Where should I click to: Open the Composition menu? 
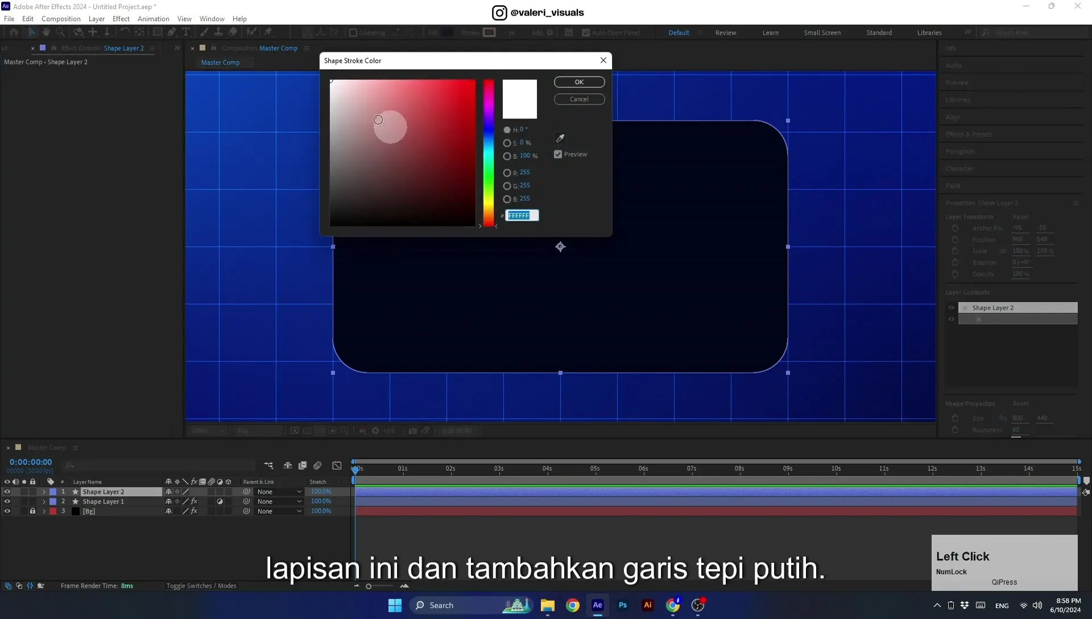[x=61, y=19]
